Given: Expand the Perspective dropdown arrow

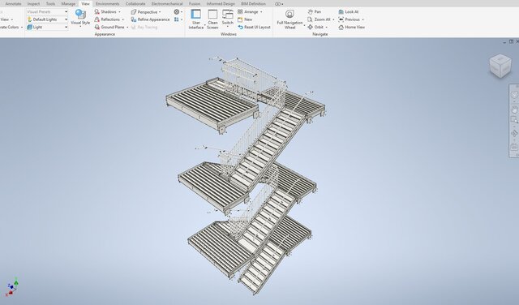Looking at the screenshot, I should pyautogui.click(x=160, y=12).
